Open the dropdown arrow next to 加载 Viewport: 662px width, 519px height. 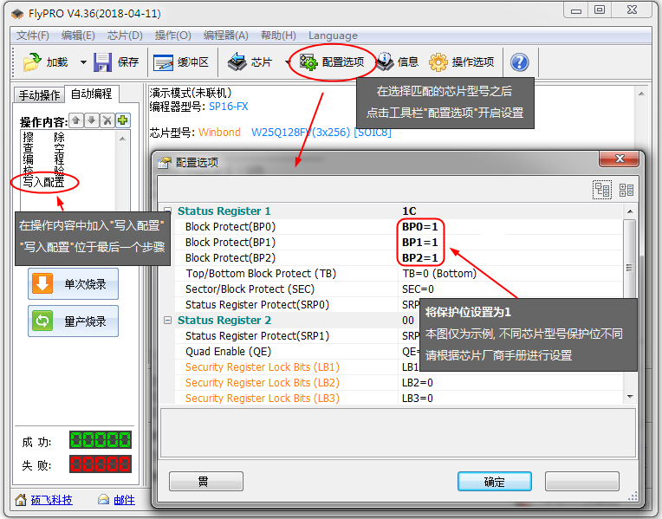pyautogui.click(x=83, y=62)
